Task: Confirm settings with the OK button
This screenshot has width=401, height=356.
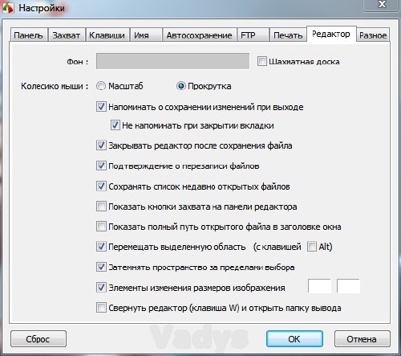Action: (x=294, y=339)
